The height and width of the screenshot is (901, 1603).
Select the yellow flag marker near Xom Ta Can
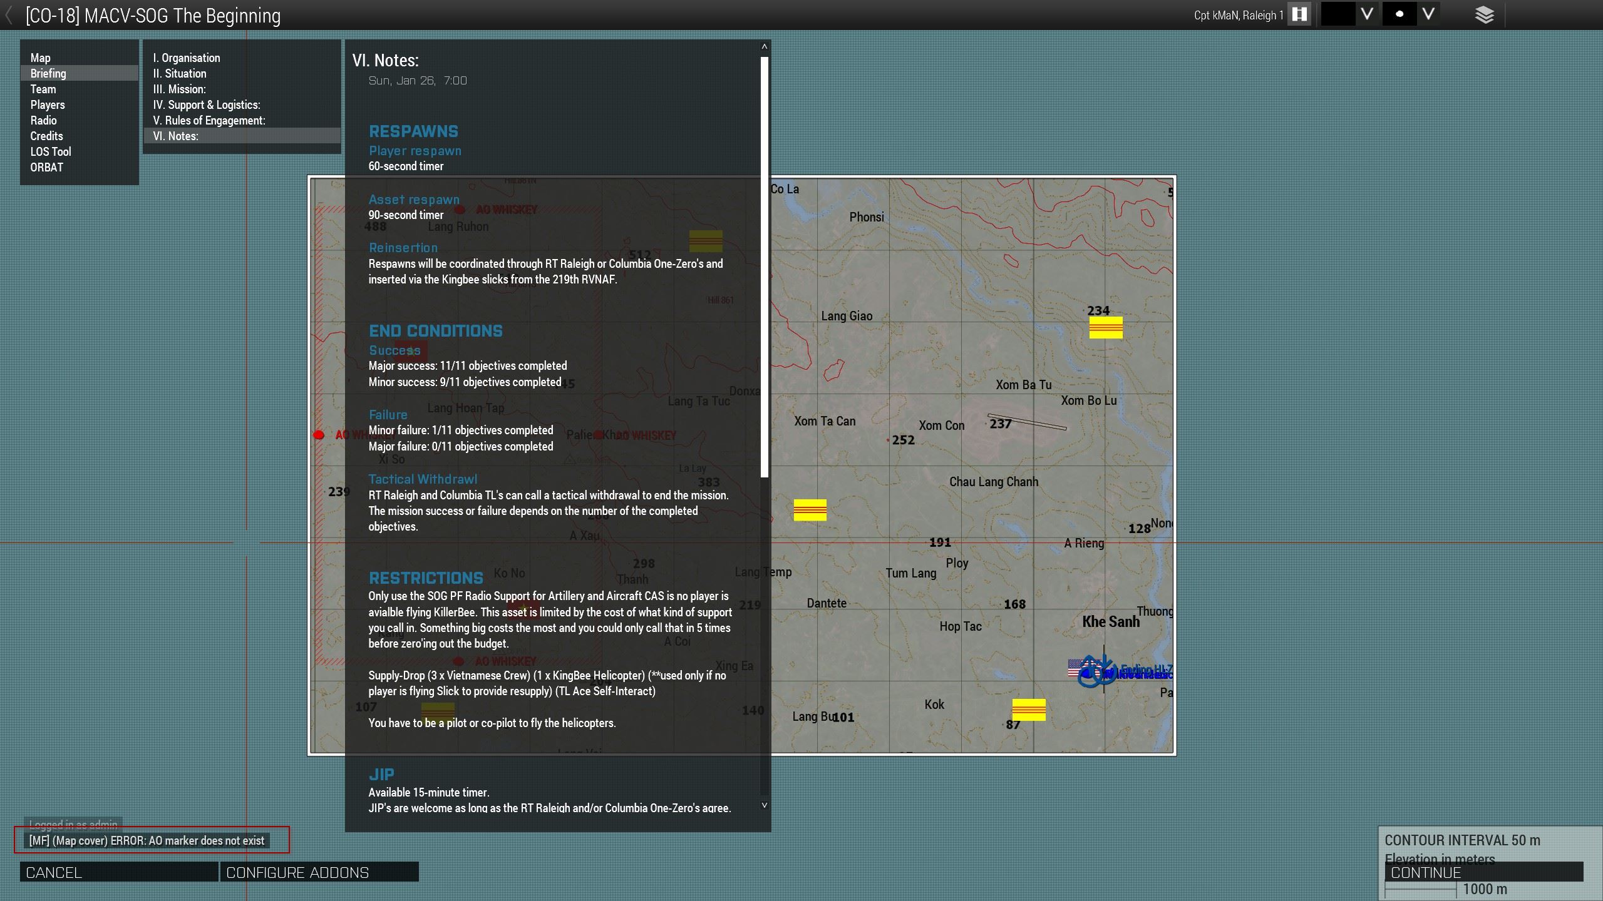pos(810,510)
